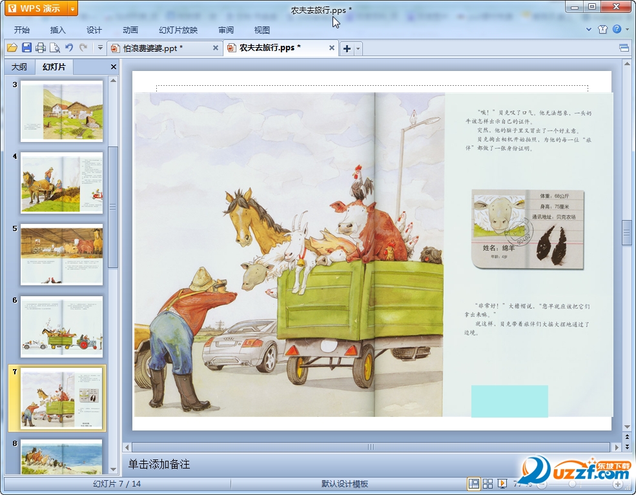The image size is (636, 495).
Task: Open the 幻灯片放映 ribbon tab
Action: coord(178,30)
